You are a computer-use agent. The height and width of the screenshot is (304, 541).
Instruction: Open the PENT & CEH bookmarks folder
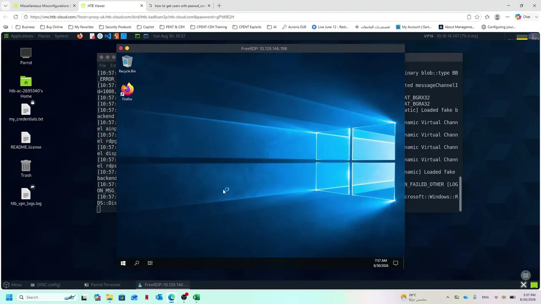(x=172, y=27)
